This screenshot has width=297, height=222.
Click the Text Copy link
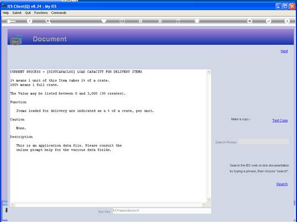point(280,120)
